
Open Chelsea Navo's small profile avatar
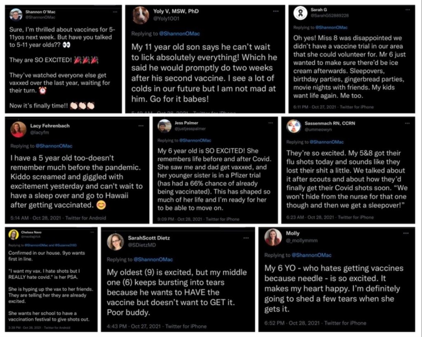(14, 235)
